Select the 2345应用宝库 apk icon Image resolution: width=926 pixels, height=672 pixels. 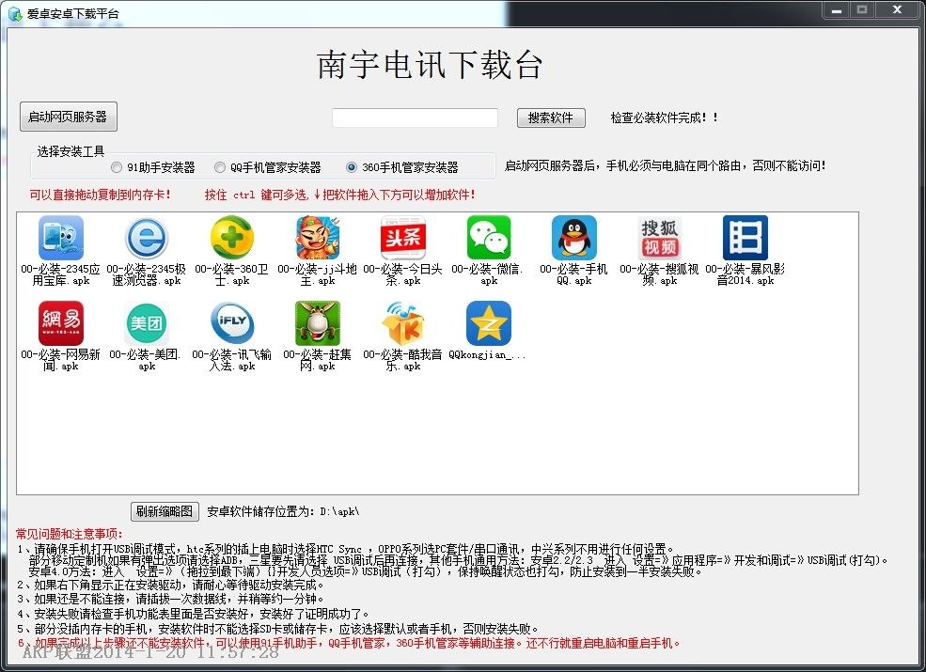61,238
